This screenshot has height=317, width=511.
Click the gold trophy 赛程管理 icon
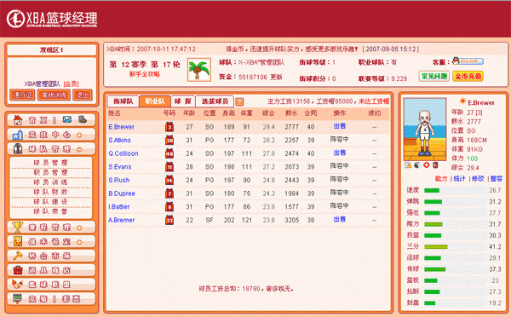coord(18,227)
